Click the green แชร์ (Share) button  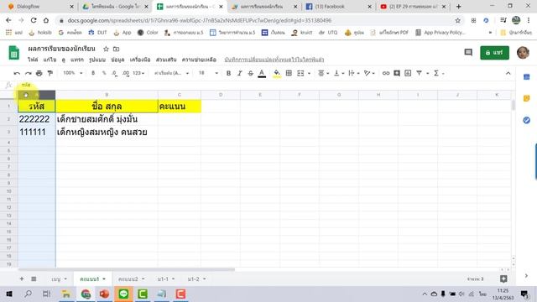494,53
